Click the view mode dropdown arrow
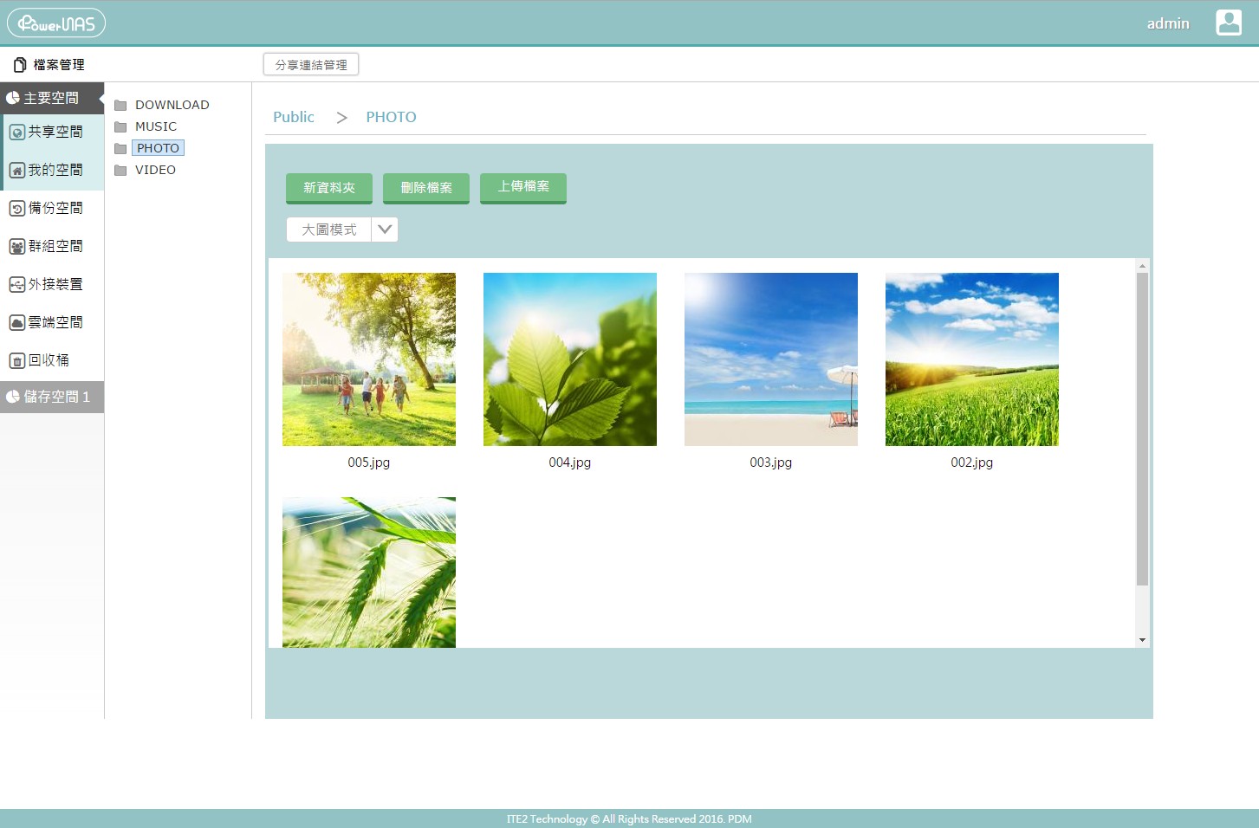1259x828 pixels. pos(385,230)
